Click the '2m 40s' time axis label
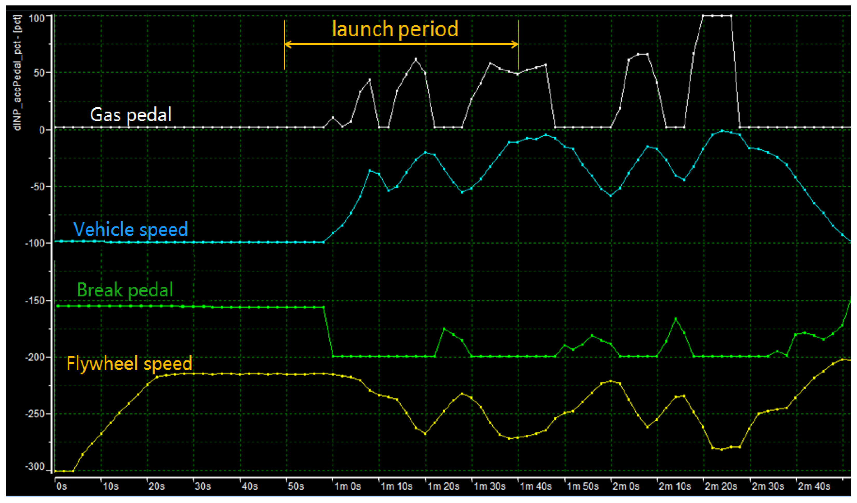Screen dimensions: 857x503 814,486
